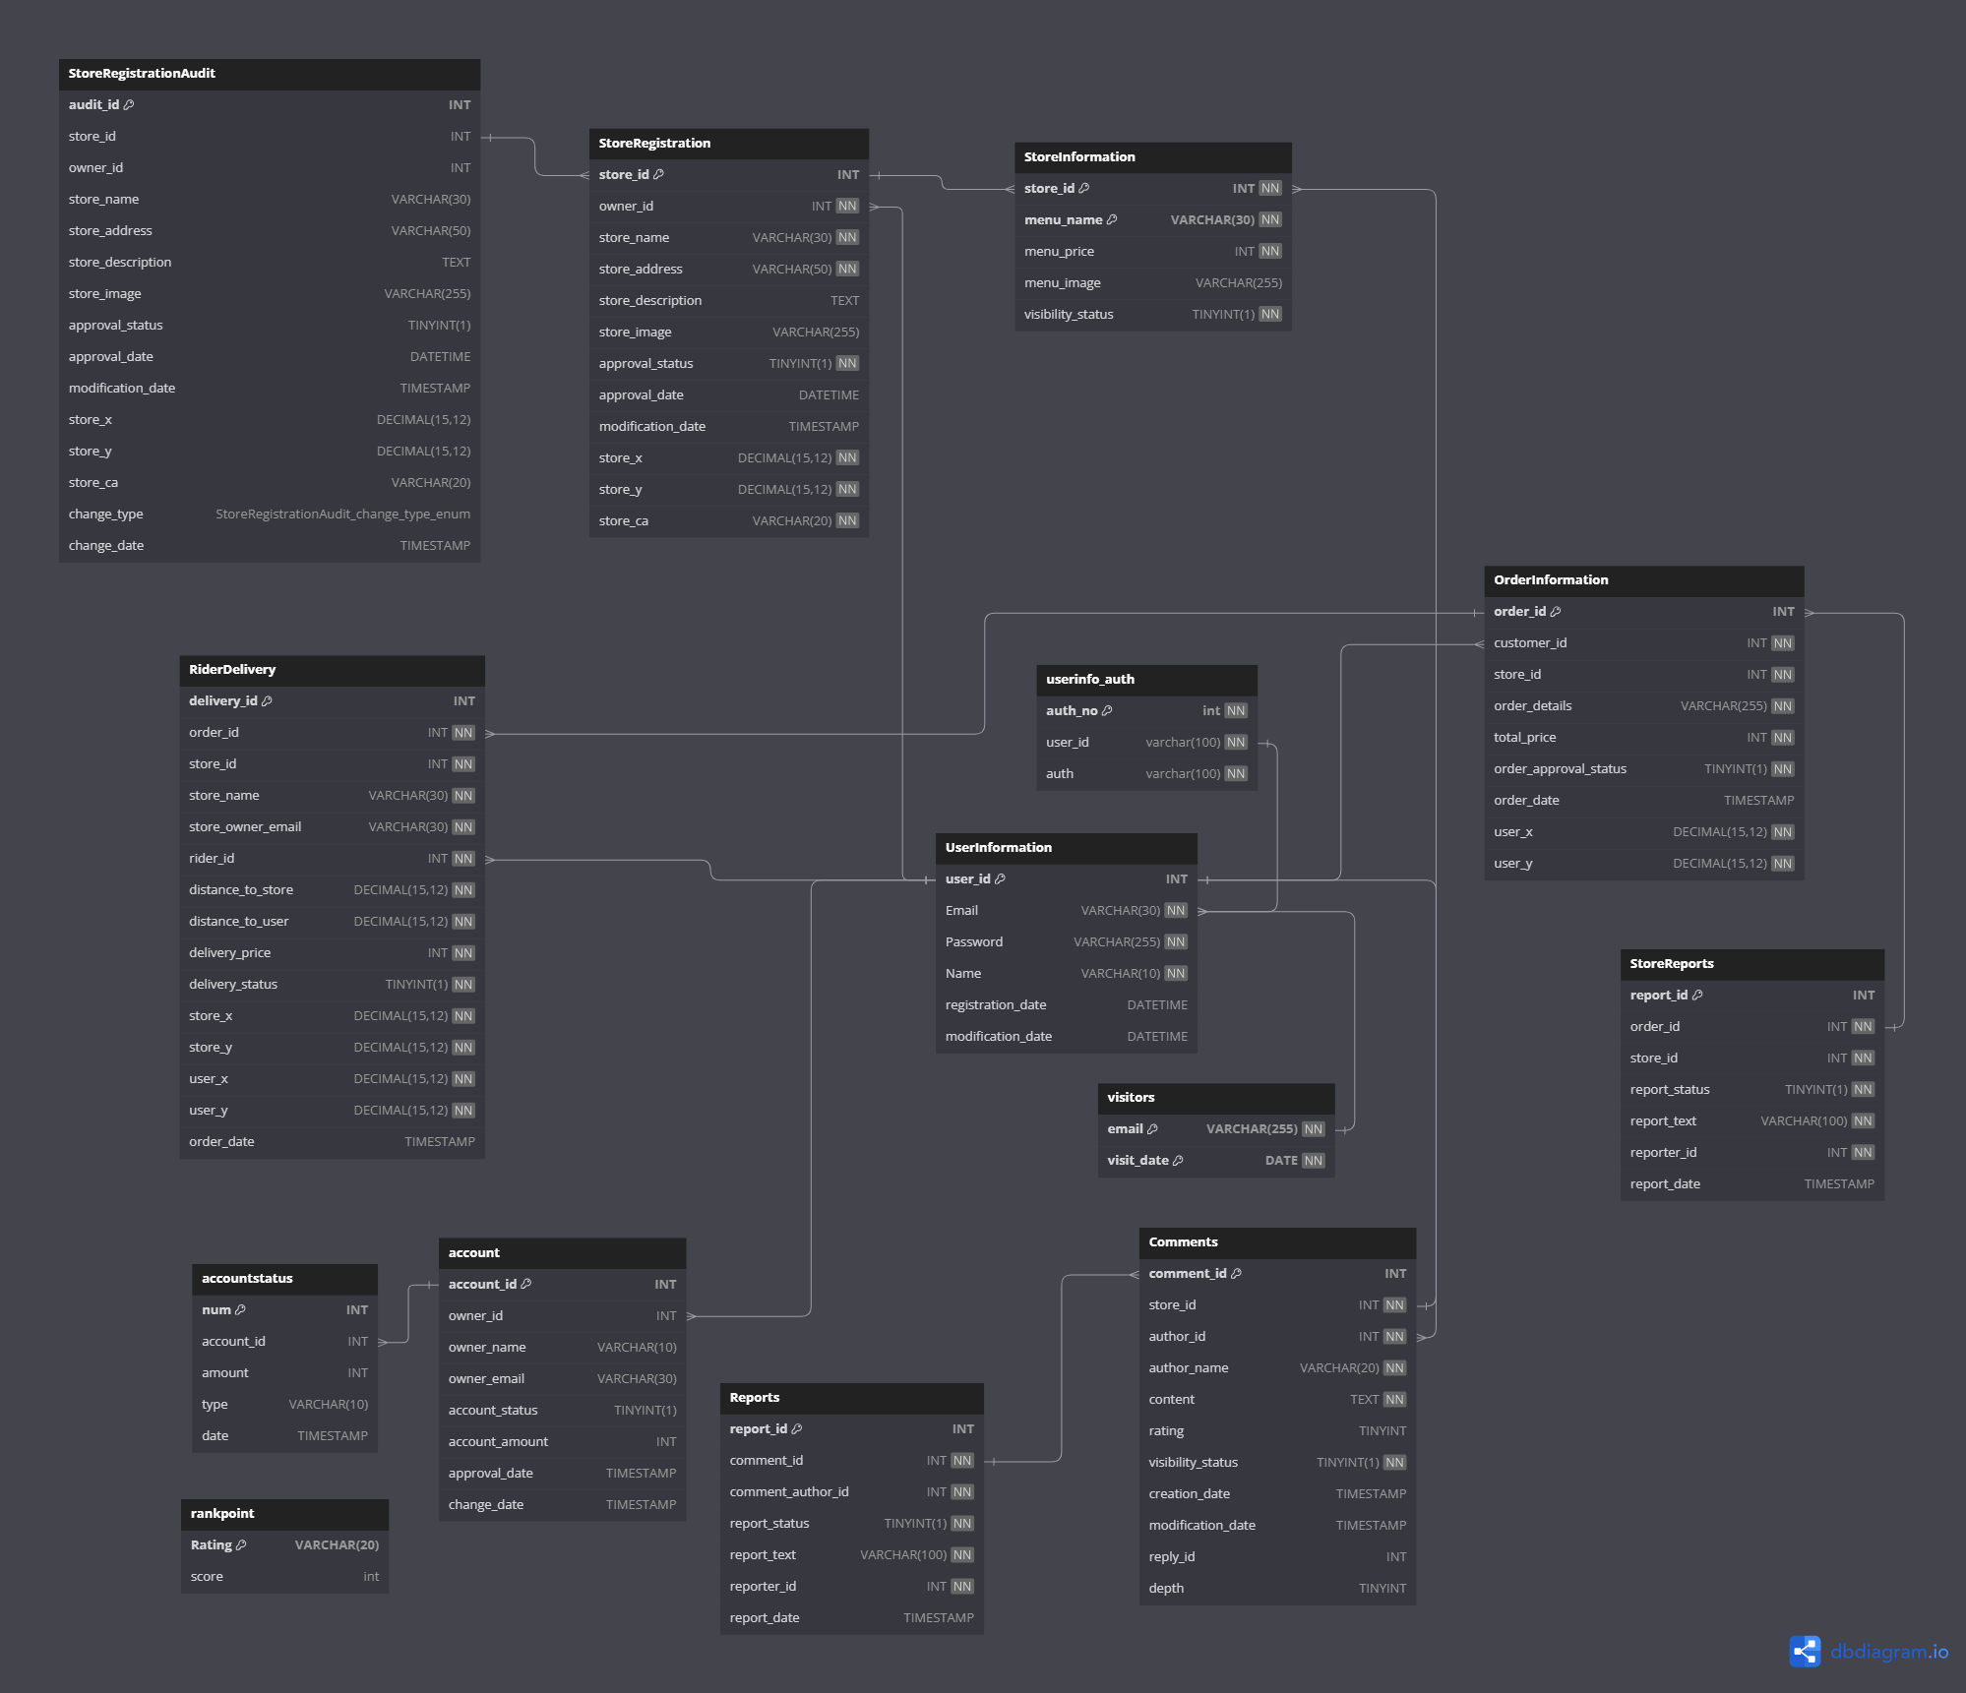The height and width of the screenshot is (1693, 1966).
Task: Click the dbdiagram.io share logo icon
Action: 1805,1651
